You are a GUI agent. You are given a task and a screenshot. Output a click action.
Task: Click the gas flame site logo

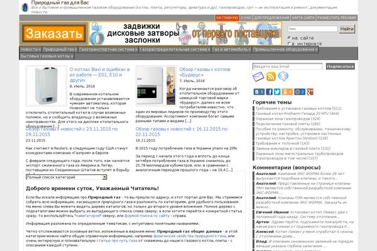pyautogui.click(x=25, y=7)
